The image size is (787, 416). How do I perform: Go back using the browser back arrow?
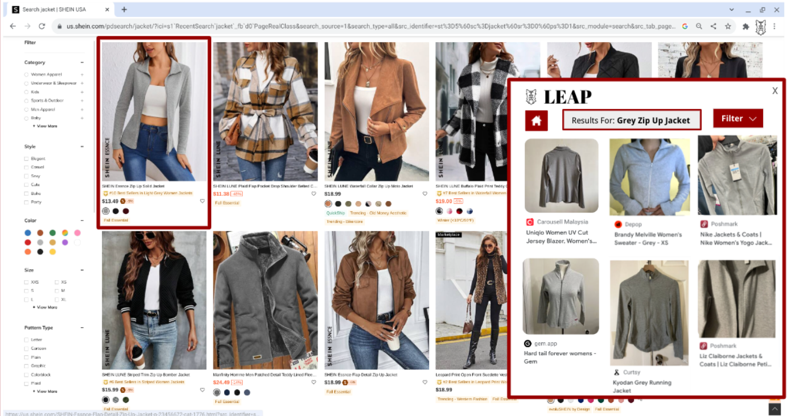(x=12, y=26)
